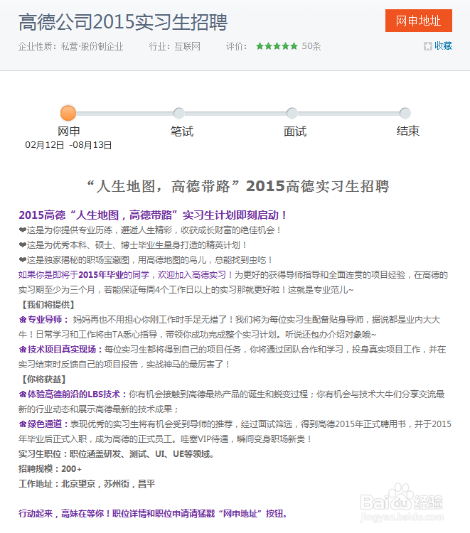Click the heart icon before 这是为你提供专业历练
470x533 pixels.
coord(23,230)
